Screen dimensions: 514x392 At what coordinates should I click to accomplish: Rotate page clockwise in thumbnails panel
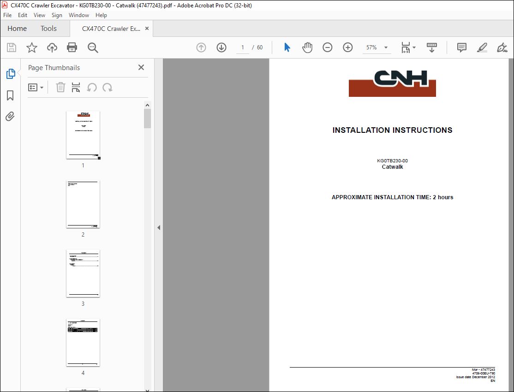108,88
